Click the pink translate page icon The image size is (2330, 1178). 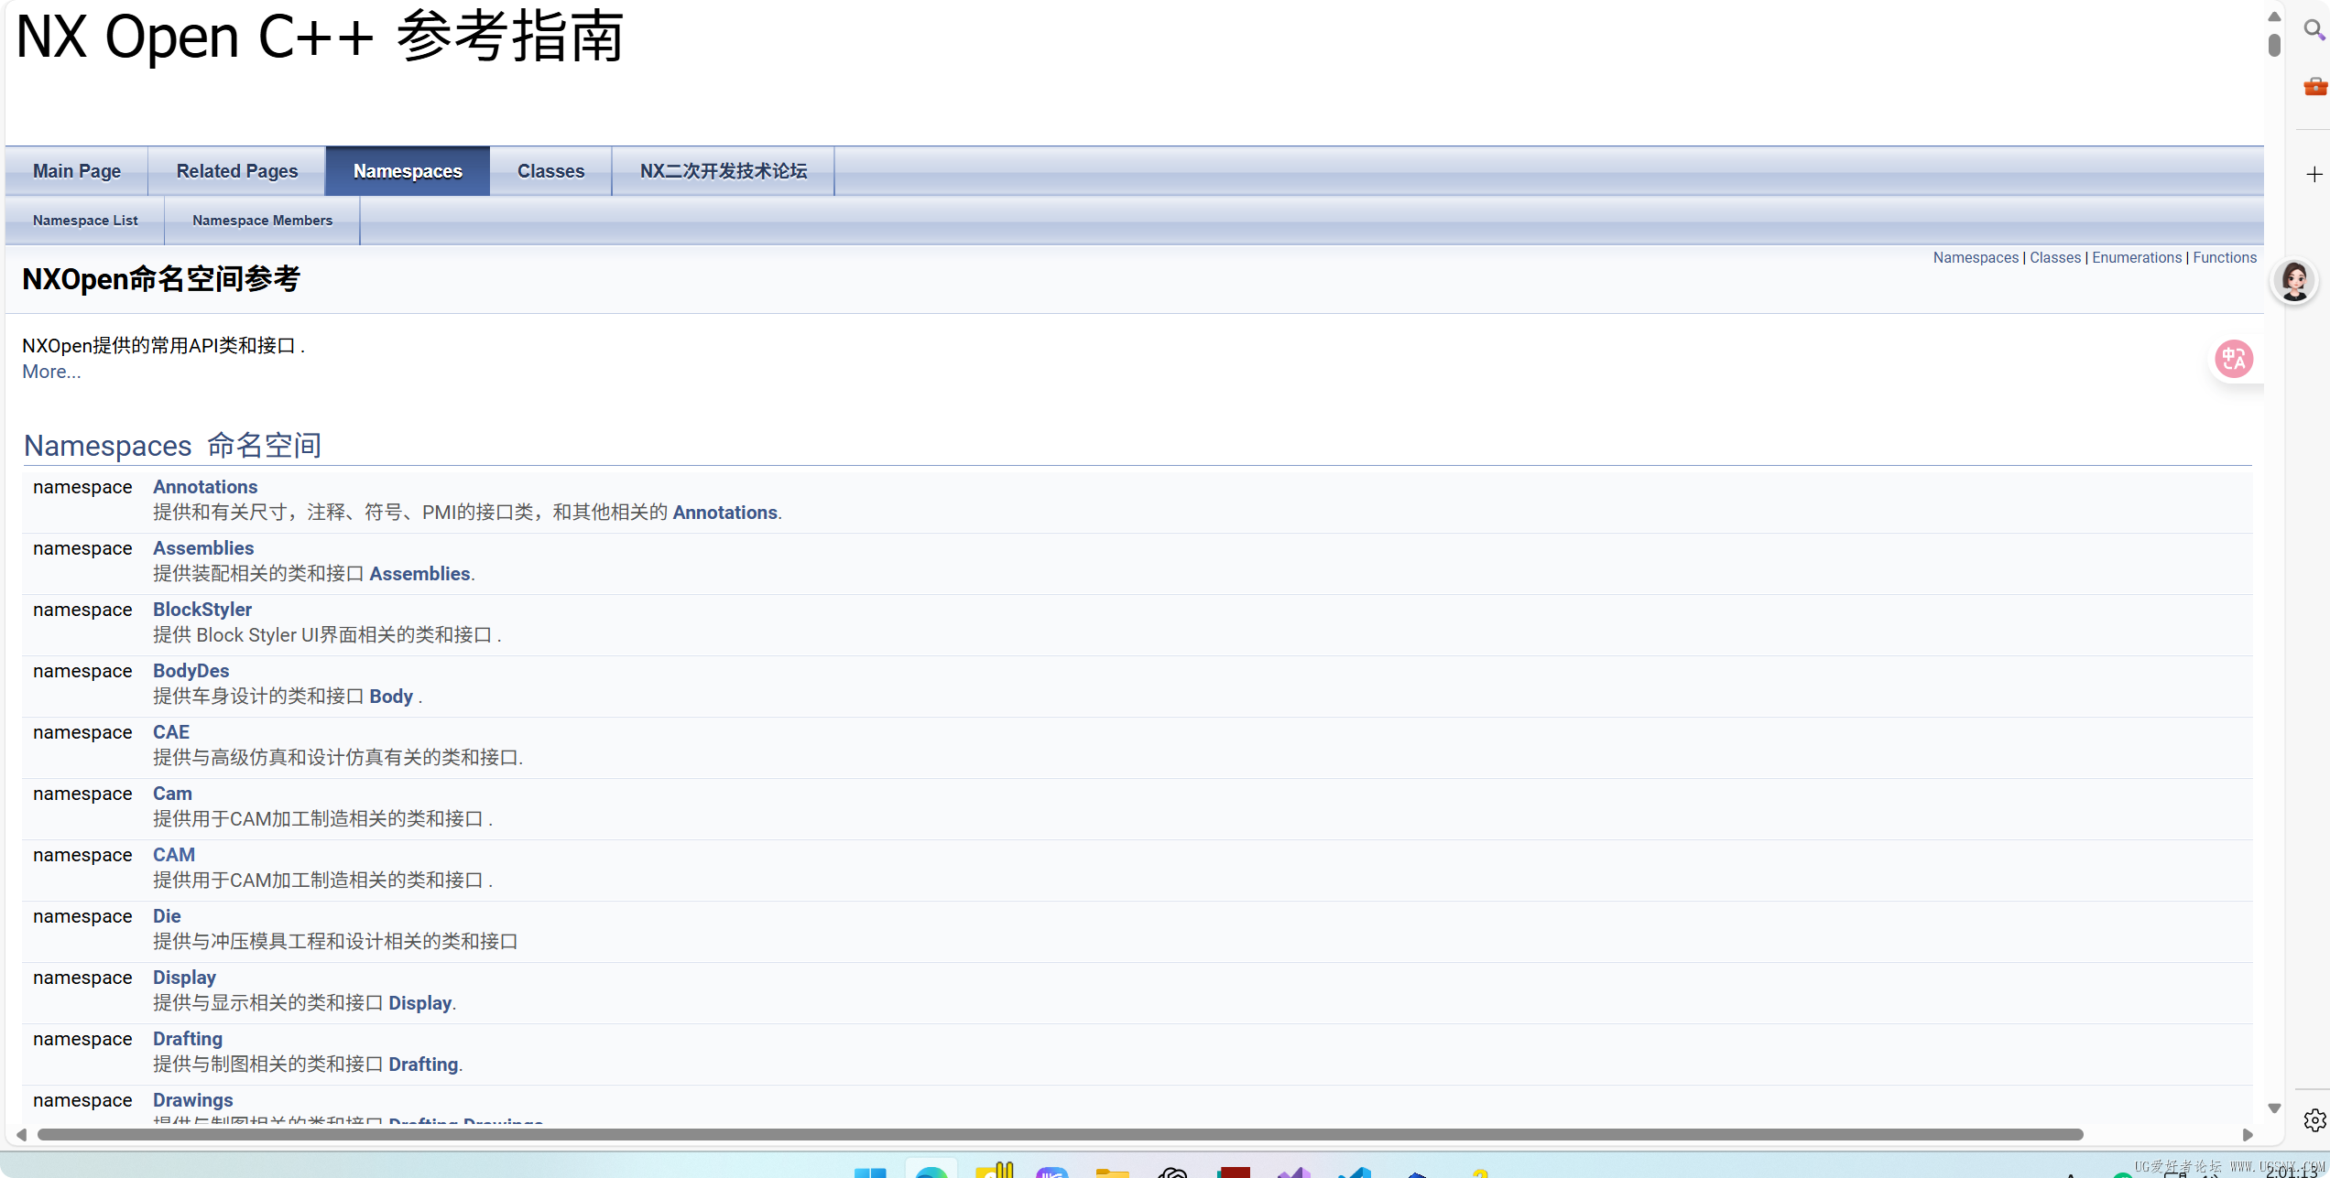pos(2234,359)
